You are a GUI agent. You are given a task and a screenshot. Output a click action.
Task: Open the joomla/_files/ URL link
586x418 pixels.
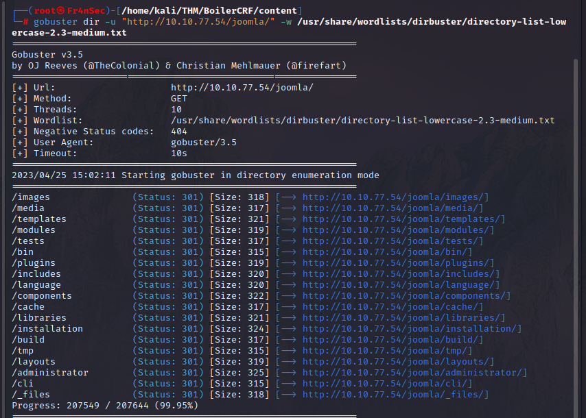pyautogui.click(x=390, y=394)
